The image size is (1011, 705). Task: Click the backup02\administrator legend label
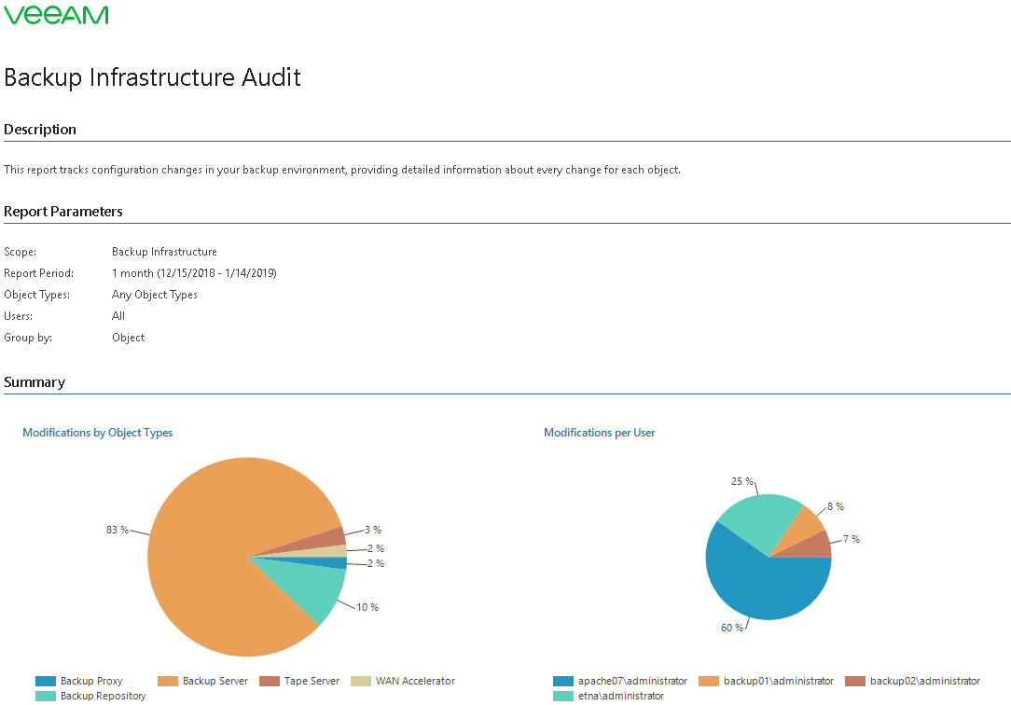925,681
